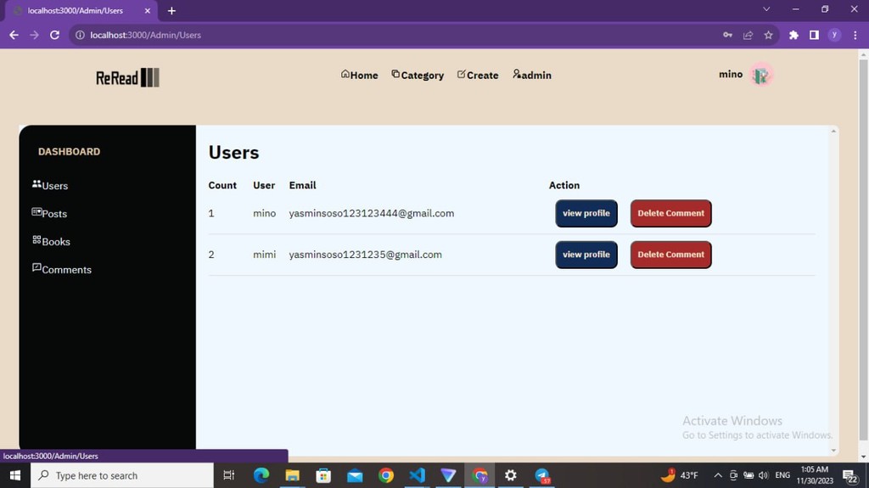Open Books in dashboard sidebar
This screenshot has width=869, height=488.
click(x=51, y=241)
